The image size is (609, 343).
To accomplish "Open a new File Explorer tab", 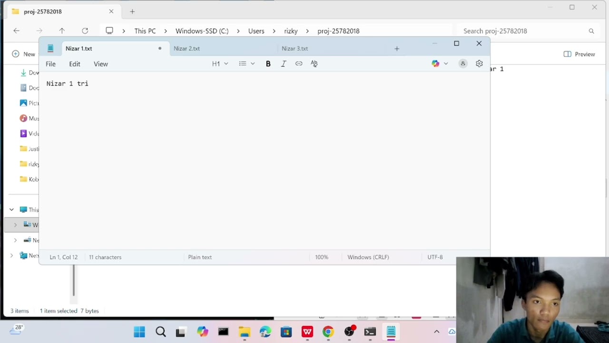I will 132,11.
